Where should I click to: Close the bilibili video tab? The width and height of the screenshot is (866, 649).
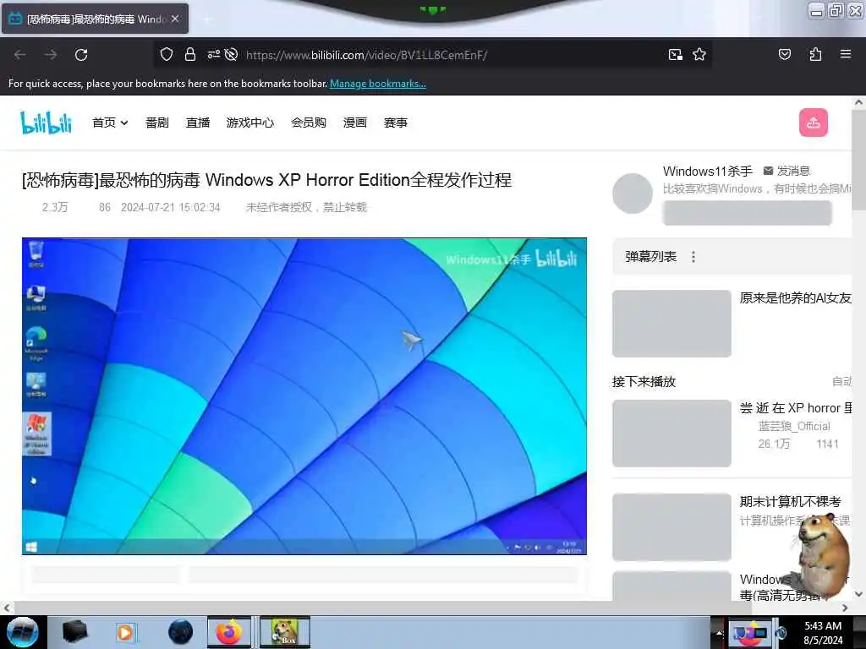pyautogui.click(x=175, y=19)
